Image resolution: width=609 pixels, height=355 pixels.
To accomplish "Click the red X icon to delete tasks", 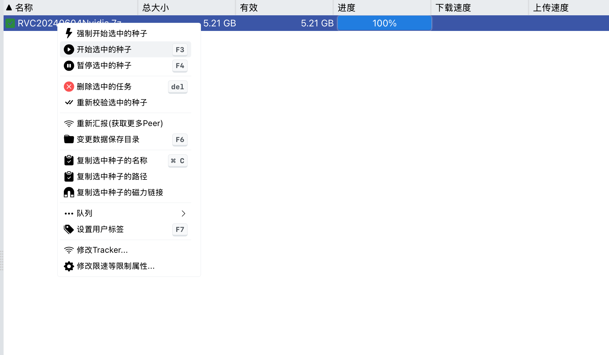I will coord(69,87).
